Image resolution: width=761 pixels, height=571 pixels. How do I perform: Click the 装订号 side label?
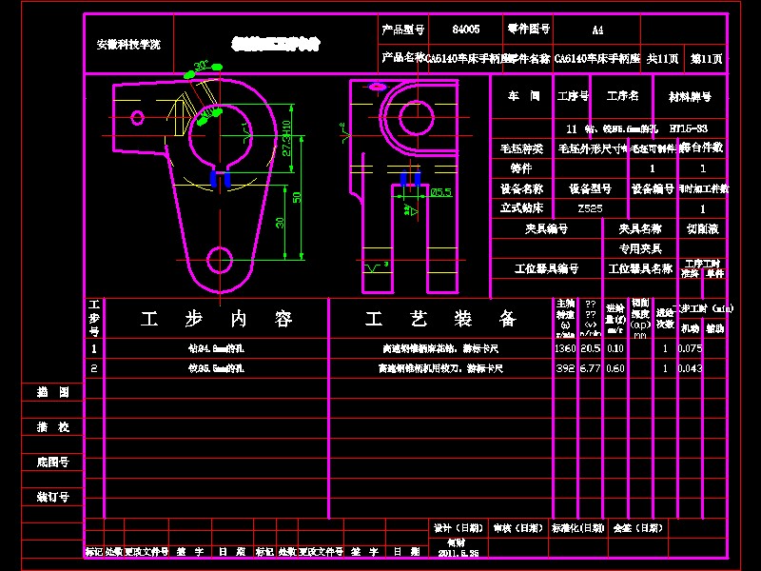pos(53,497)
